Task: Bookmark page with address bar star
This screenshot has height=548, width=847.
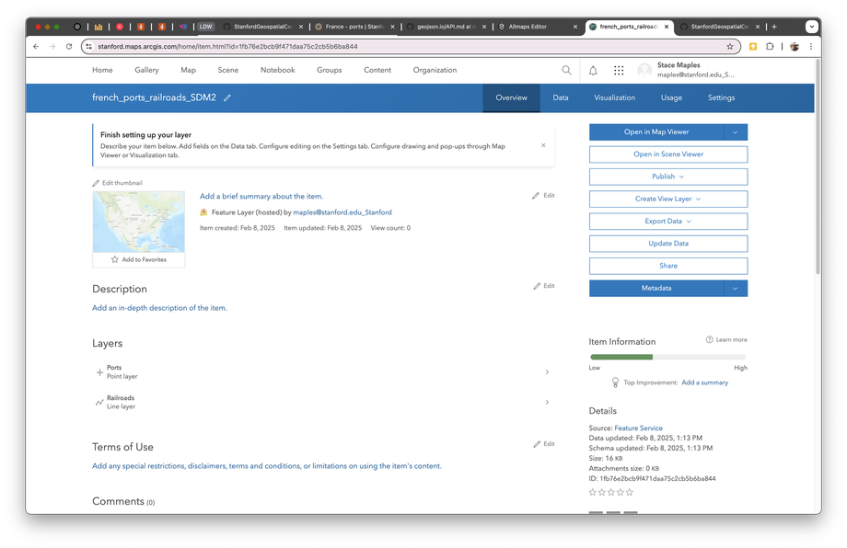Action: tap(730, 46)
